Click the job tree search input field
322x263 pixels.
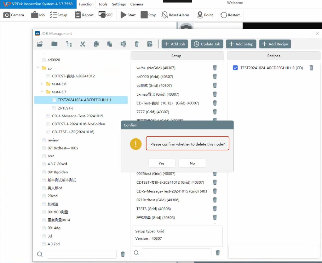(x=82, y=254)
